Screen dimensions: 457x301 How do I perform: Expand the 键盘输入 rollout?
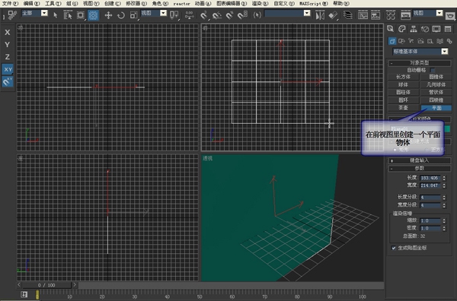coord(420,160)
